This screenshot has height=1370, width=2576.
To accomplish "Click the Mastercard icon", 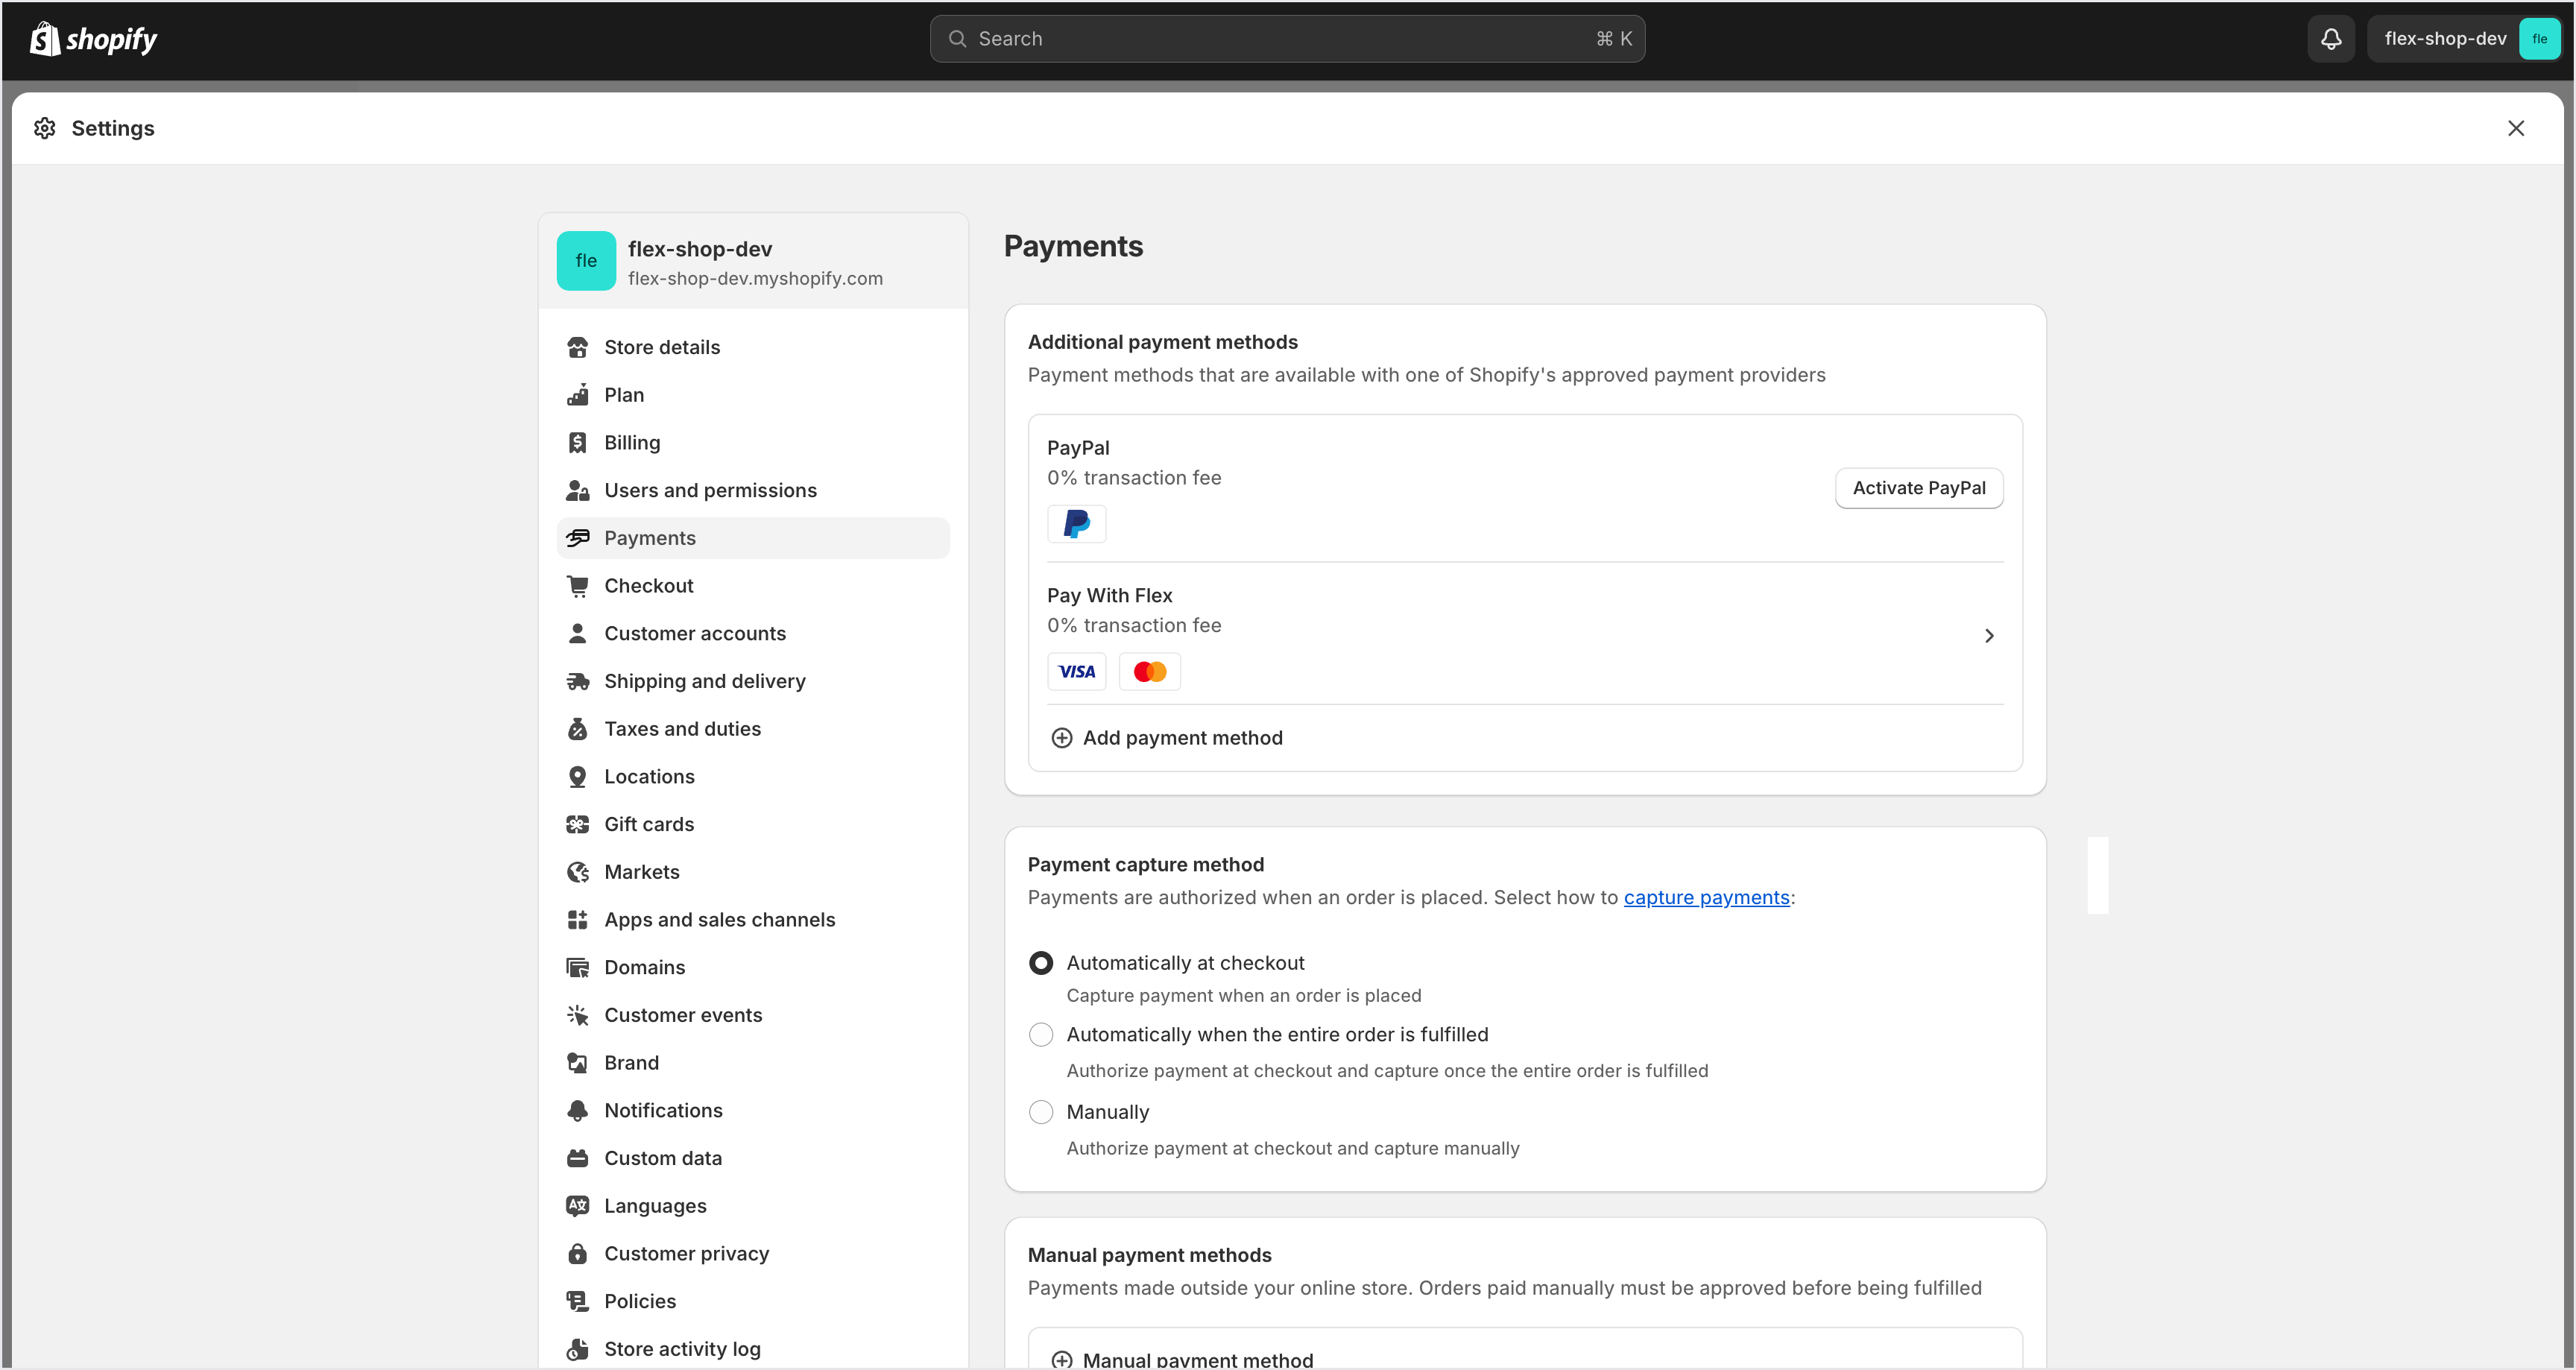I will point(1149,672).
